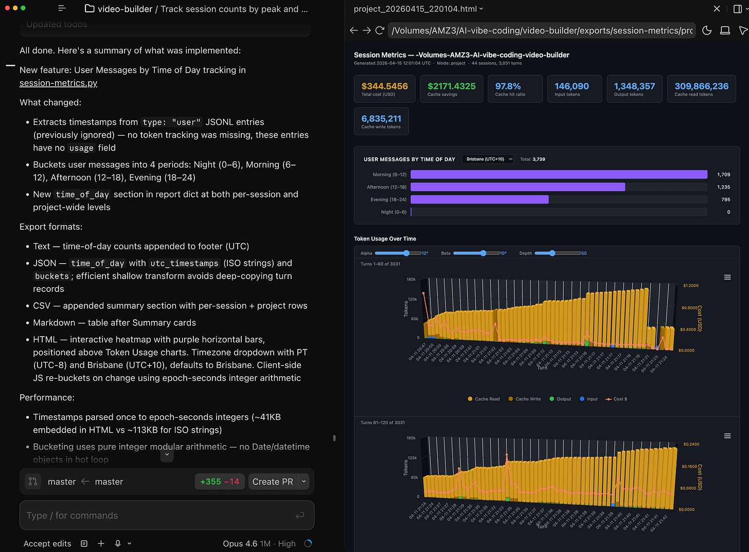Click the microphone voice input icon
The image size is (749, 552).
[118, 543]
